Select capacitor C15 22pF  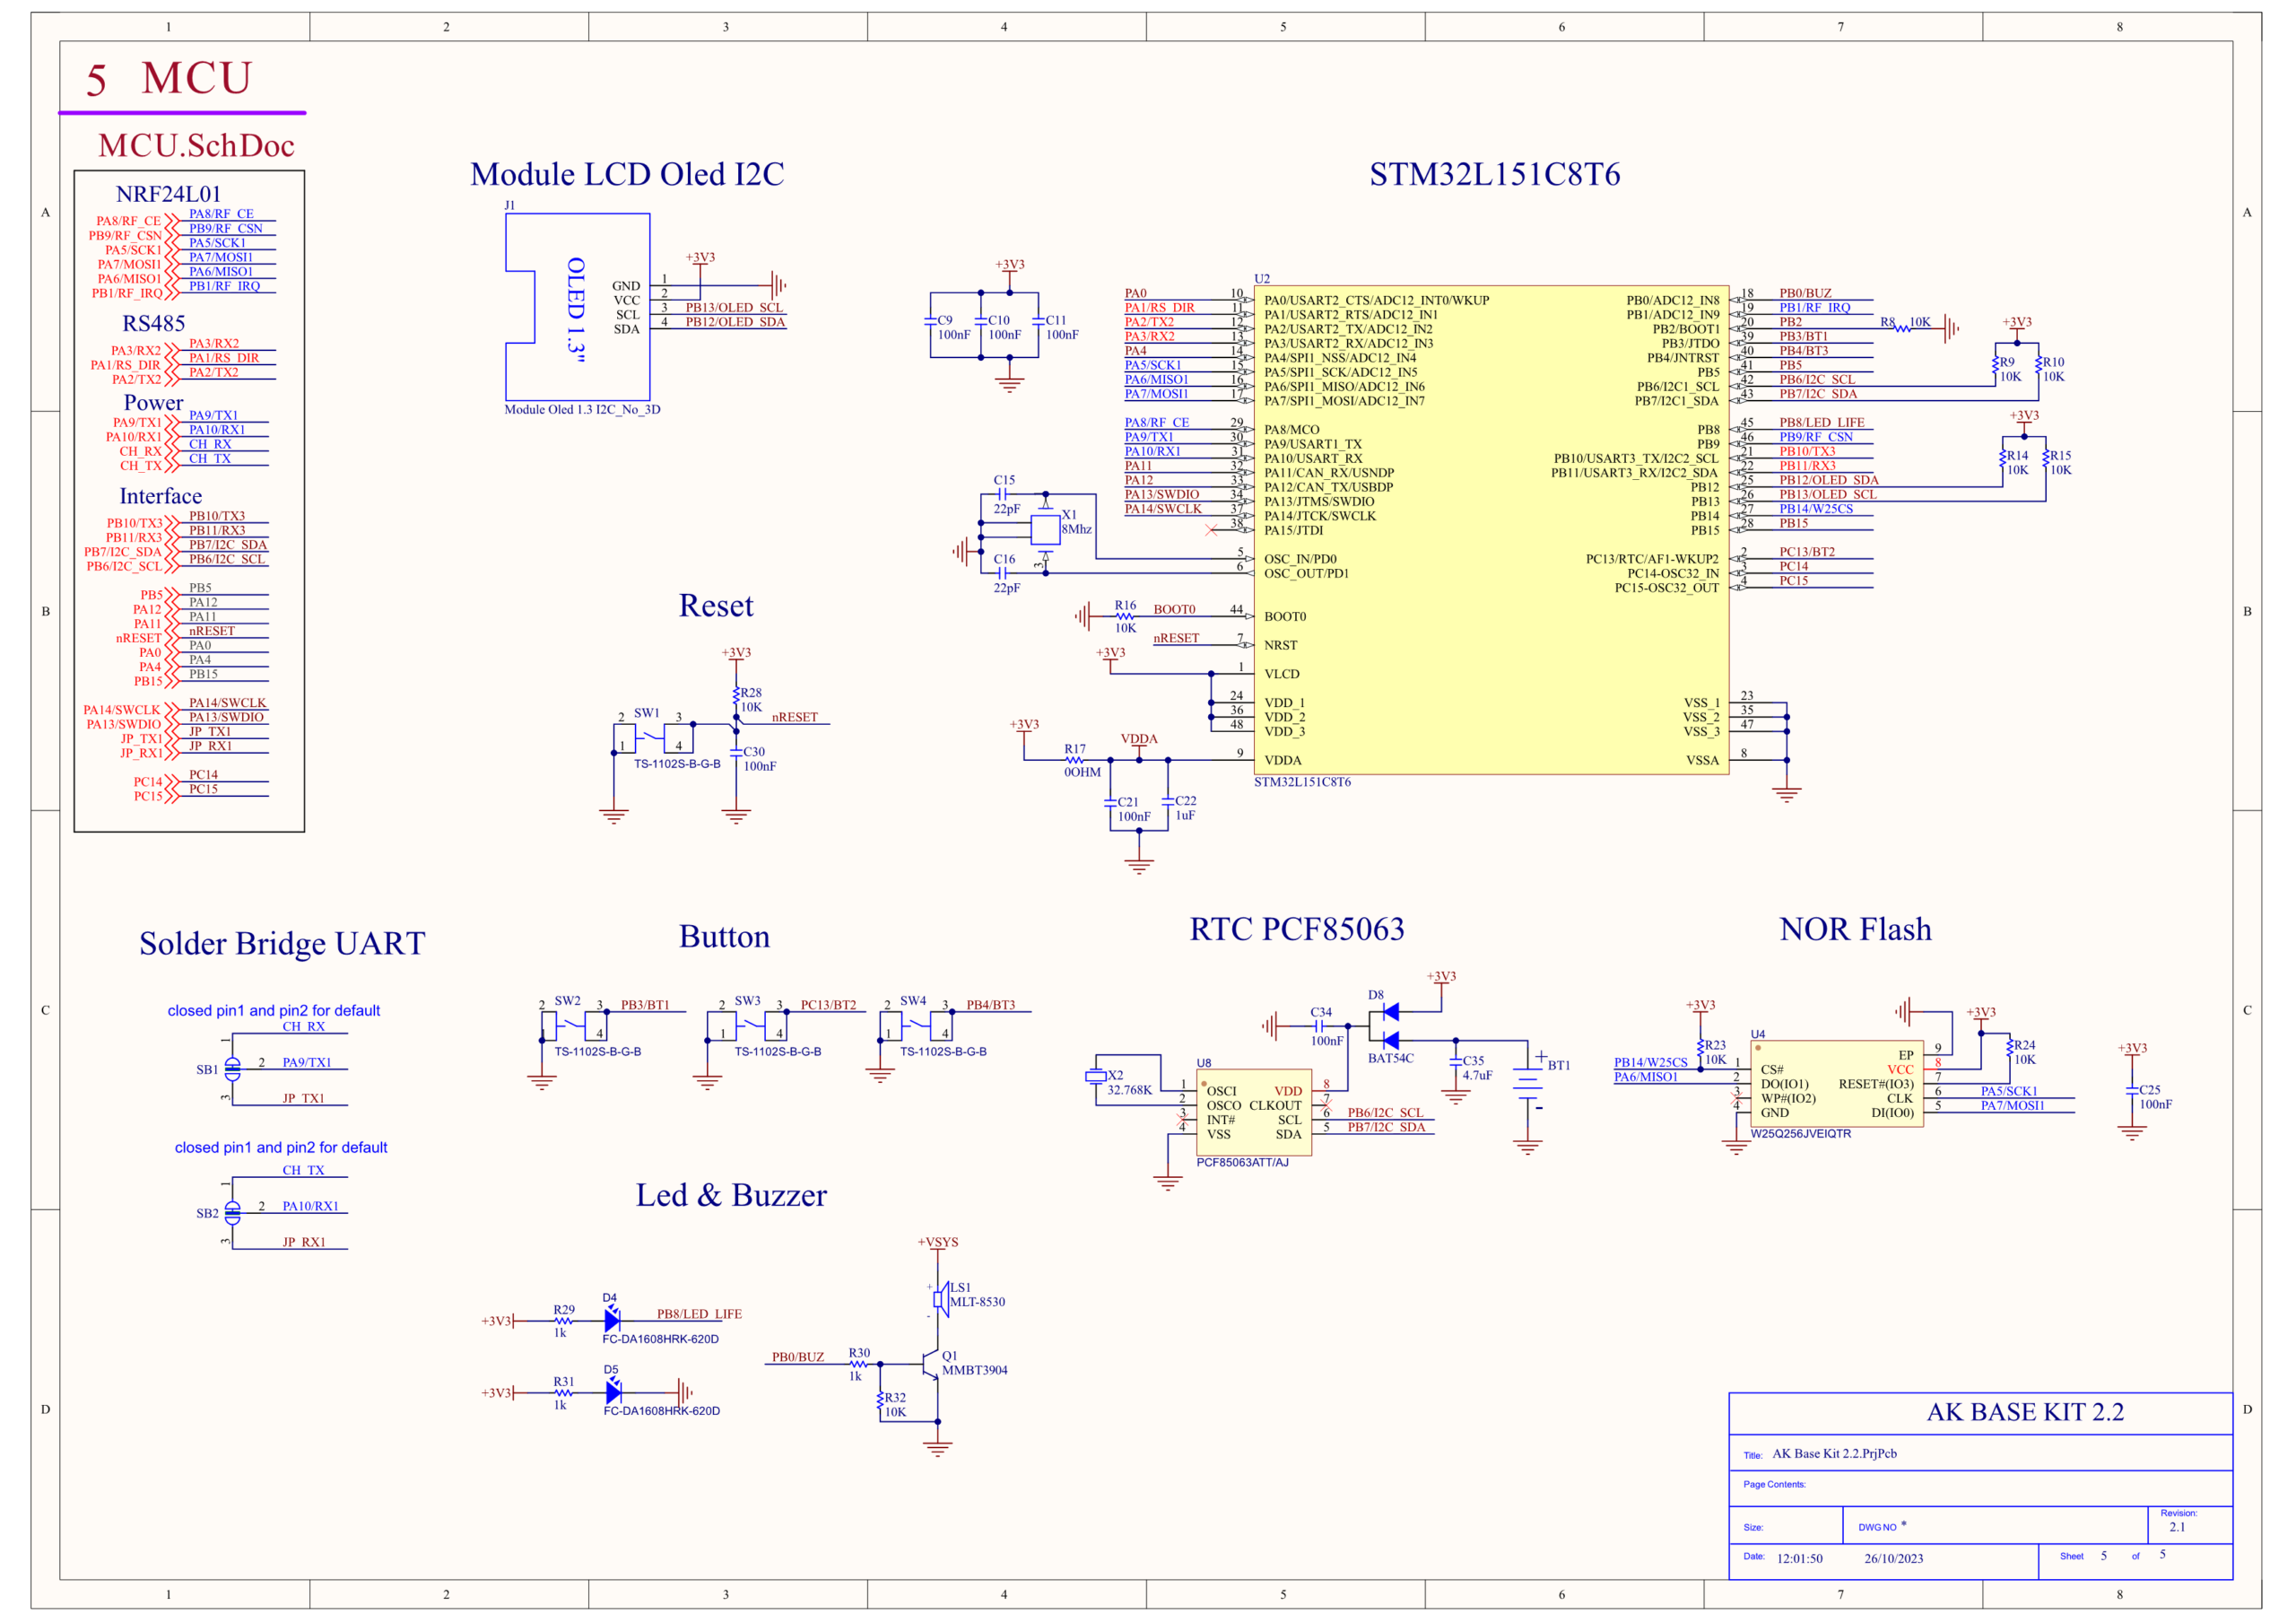point(1003,494)
